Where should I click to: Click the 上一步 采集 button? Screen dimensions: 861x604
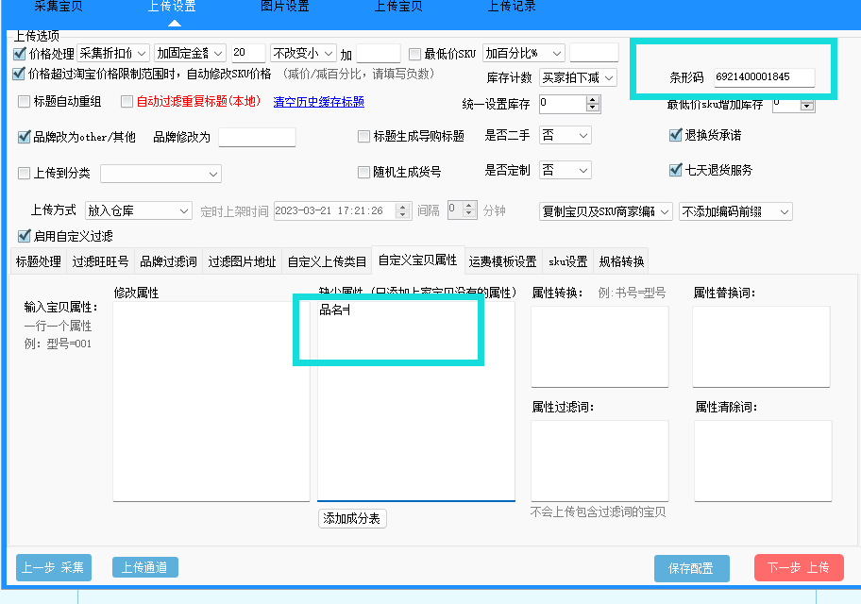pos(53,567)
